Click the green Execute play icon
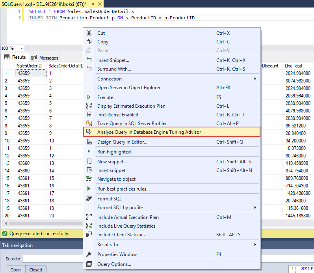The width and height of the screenshot is (314, 273). point(89,97)
